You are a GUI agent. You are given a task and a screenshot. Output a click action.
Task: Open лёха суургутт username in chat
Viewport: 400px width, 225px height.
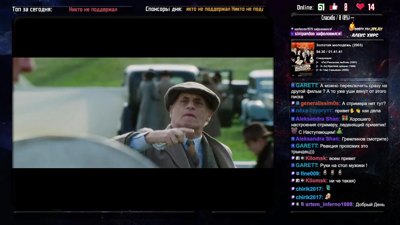pos(314,111)
